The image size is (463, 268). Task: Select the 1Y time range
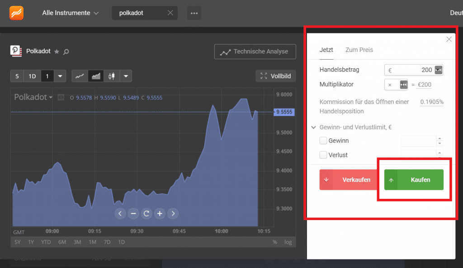click(31, 242)
